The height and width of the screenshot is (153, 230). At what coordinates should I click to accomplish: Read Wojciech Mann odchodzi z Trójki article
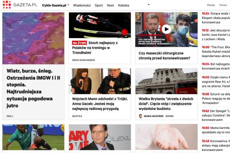[100, 104]
